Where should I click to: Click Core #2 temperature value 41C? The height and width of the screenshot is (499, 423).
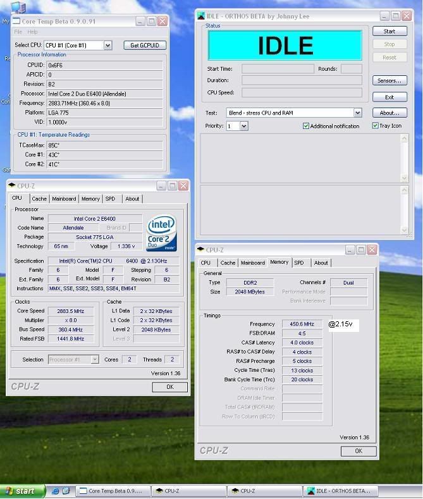point(104,164)
